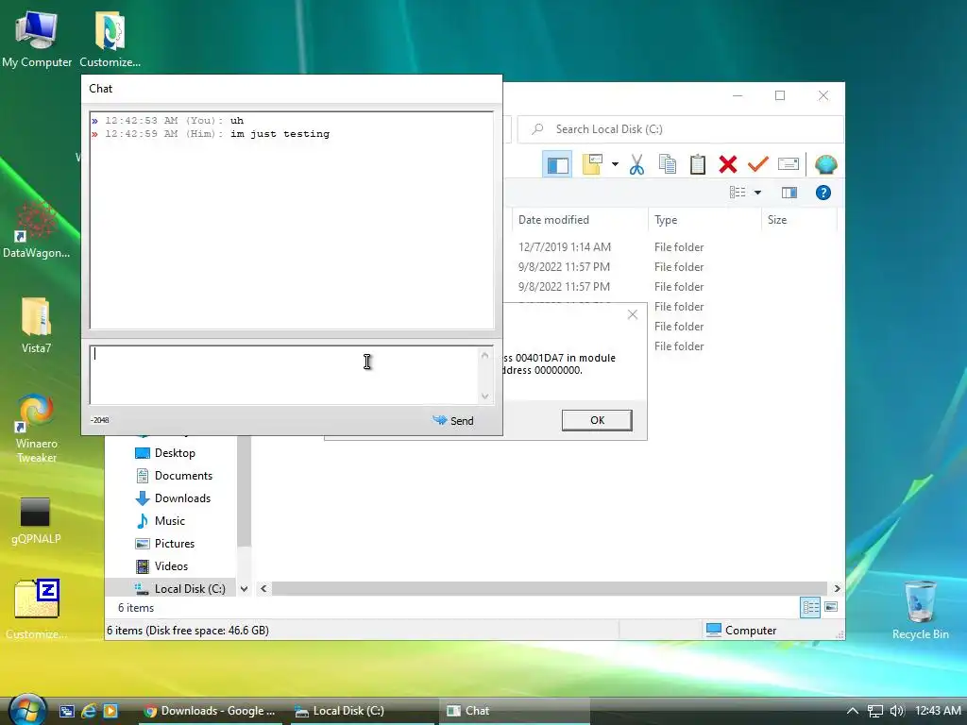The image size is (967, 725).
Task: Click the Copy icon in Explorer toolbar
Action: click(x=668, y=164)
